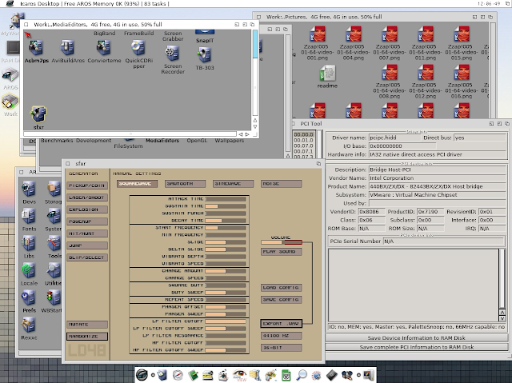Click the magnifying glass icon in dock
Viewport: 512px width, 383px height.
(302, 375)
